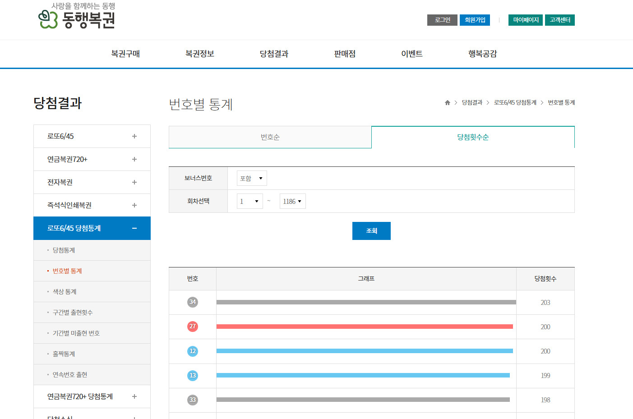The image size is (633, 419).
Task: Open 연속번호 출현 sidebar link
Action: pyautogui.click(x=70, y=375)
